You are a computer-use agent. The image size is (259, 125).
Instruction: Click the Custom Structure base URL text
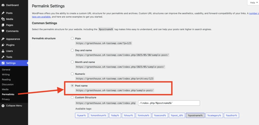(106, 103)
